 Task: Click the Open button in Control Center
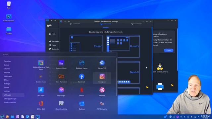point(169,50)
